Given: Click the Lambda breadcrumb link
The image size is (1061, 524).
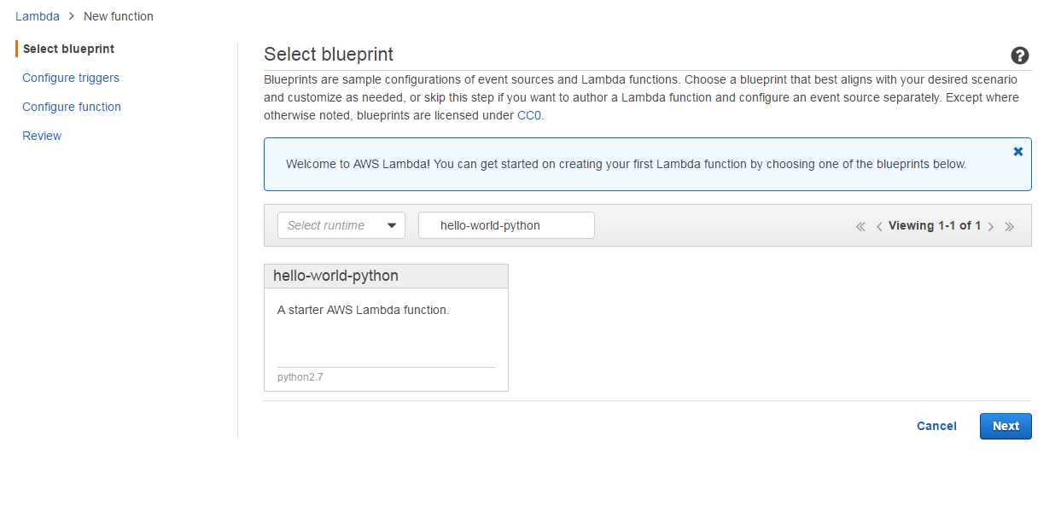Looking at the screenshot, I should [x=38, y=16].
